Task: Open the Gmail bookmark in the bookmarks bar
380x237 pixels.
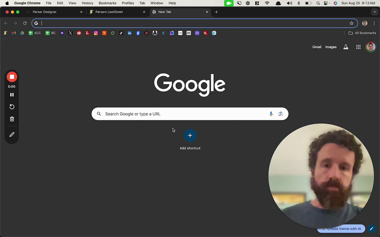Action: tap(14, 33)
